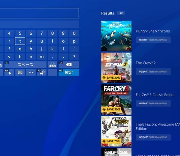Select the letter p key

pyautogui.click(x=74, y=41)
